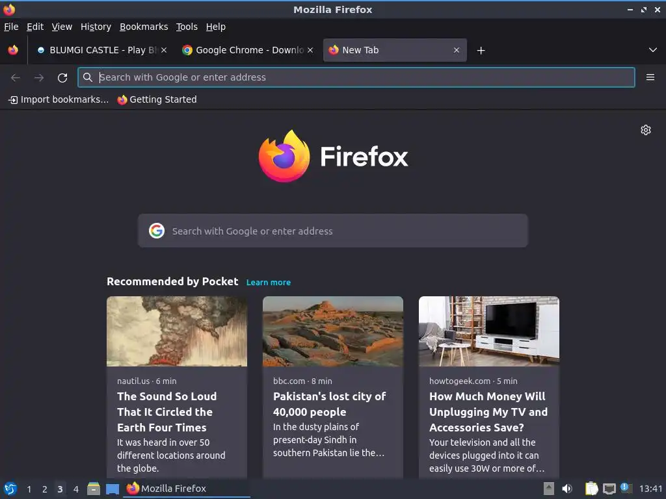This screenshot has width=666, height=499.
Task: Open 'The Sound So Loud' article title
Action: coord(167,412)
